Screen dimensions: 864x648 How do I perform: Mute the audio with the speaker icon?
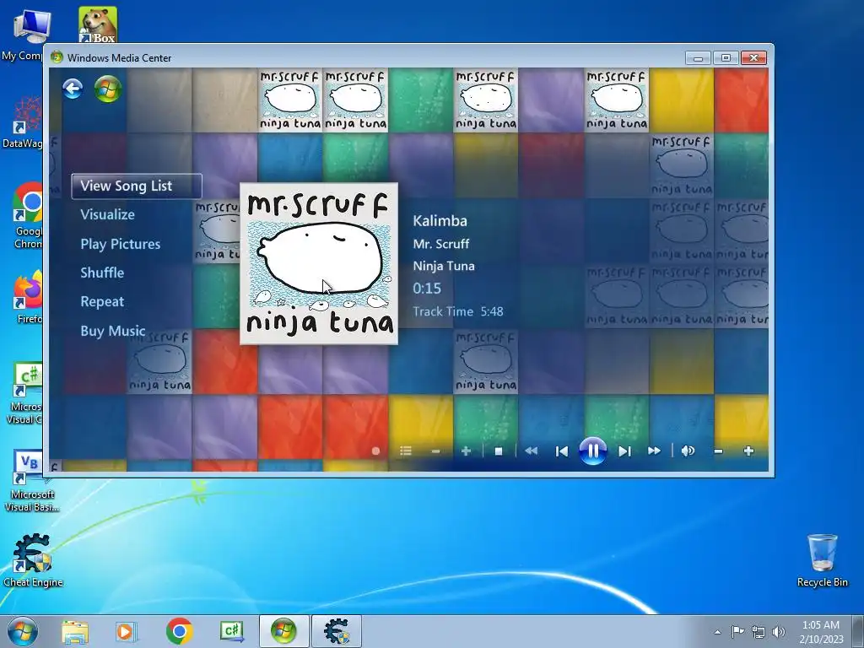click(688, 451)
